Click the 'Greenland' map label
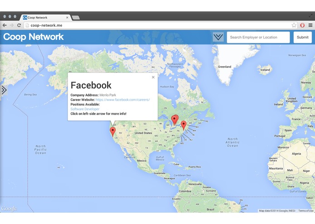This screenshot has width=315, height=224. [x=225, y=67]
